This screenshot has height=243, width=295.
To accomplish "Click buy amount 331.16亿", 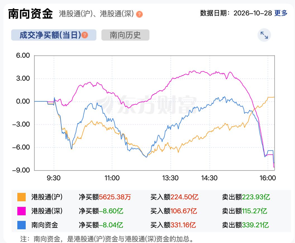I will 183,225.
